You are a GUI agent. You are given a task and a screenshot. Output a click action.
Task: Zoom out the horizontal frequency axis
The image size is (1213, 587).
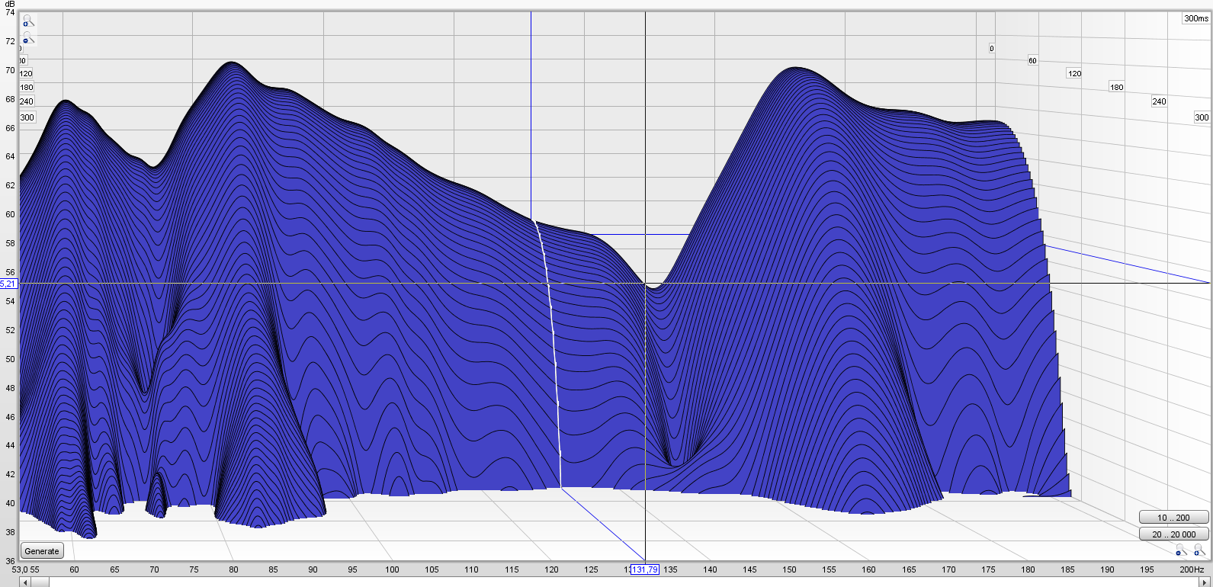coord(1180,550)
